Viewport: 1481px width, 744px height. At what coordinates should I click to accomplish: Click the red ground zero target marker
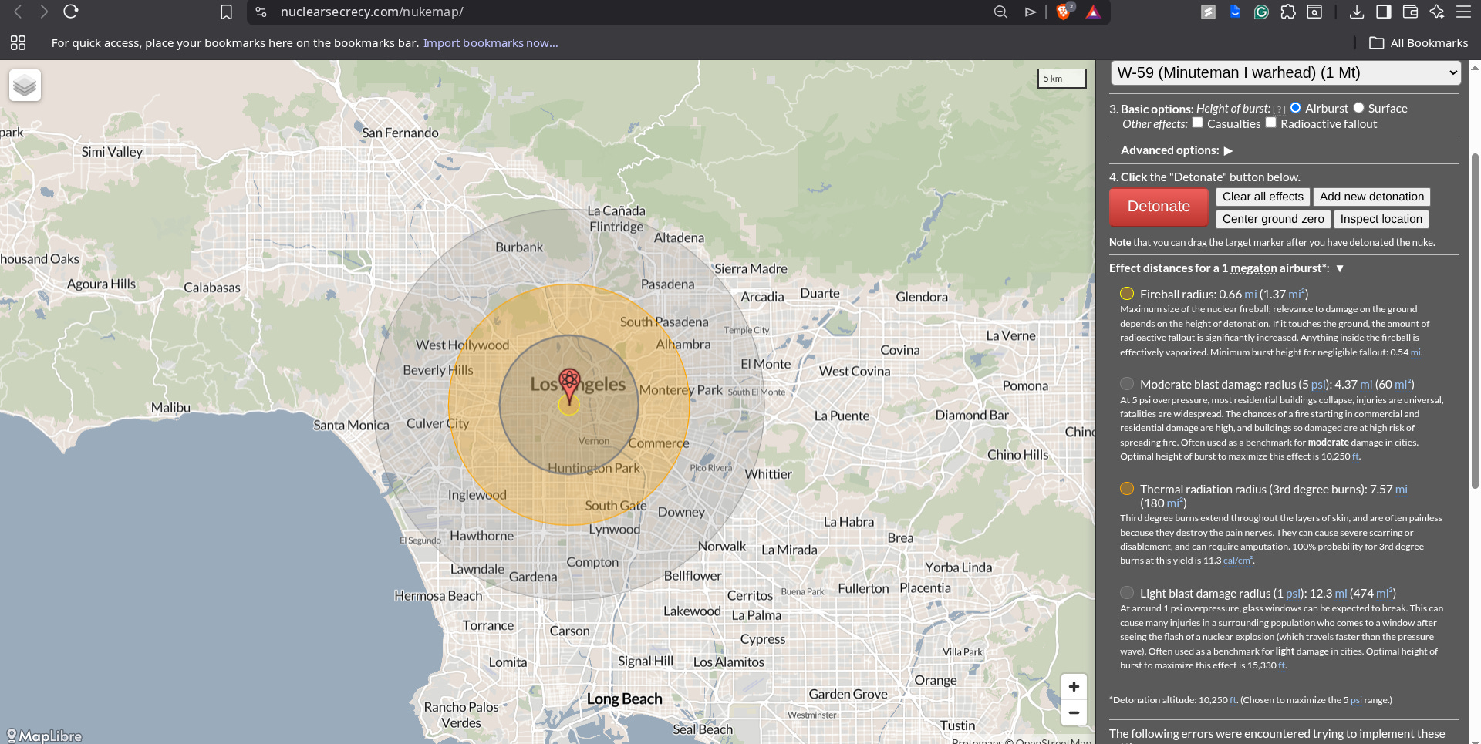pyautogui.click(x=569, y=385)
